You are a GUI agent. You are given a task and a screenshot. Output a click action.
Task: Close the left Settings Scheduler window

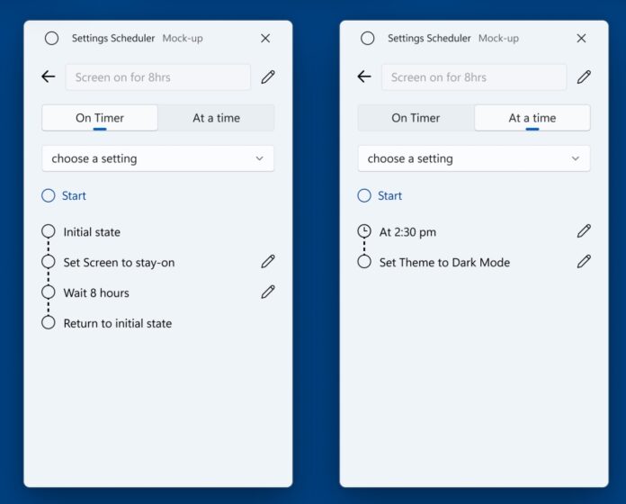click(x=265, y=39)
